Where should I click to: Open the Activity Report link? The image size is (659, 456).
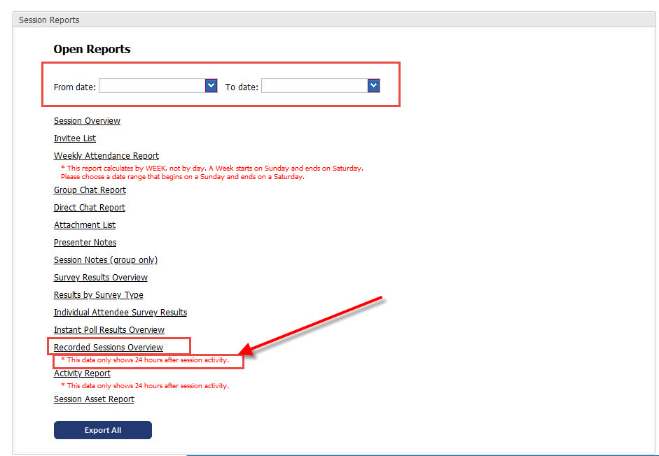click(x=82, y=373)
